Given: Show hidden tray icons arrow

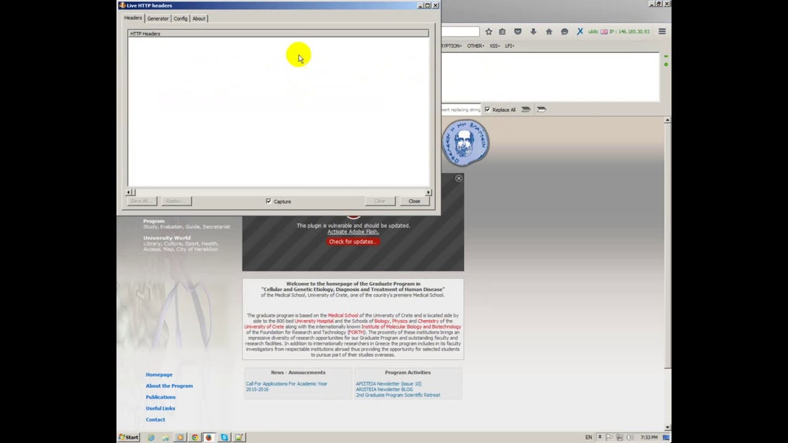Looking at the screenshot, I should tap(600, 437).
